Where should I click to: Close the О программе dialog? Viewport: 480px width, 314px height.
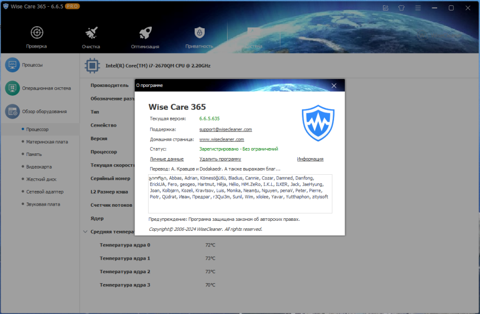click(x=334, y=86)
